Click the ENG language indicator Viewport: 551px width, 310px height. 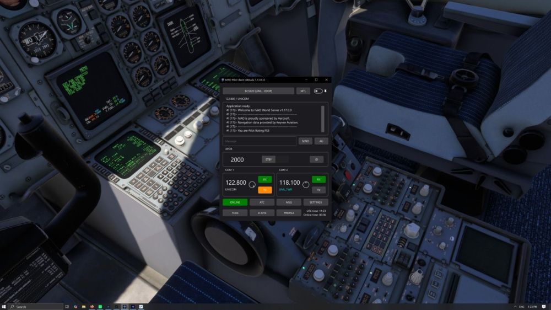(521, 307)
